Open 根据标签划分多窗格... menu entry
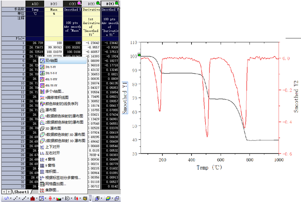This screenshot has width=301, height=202. click(x=63, y=178)
